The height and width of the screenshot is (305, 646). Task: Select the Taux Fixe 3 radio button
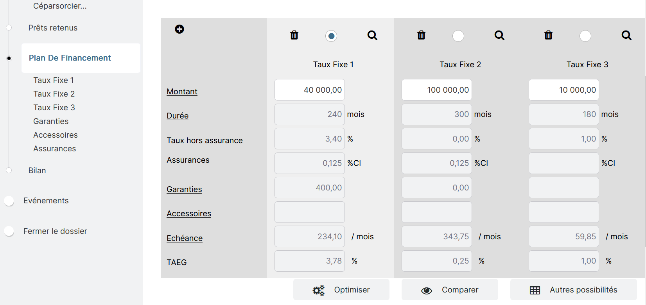(x=585, y=36)
